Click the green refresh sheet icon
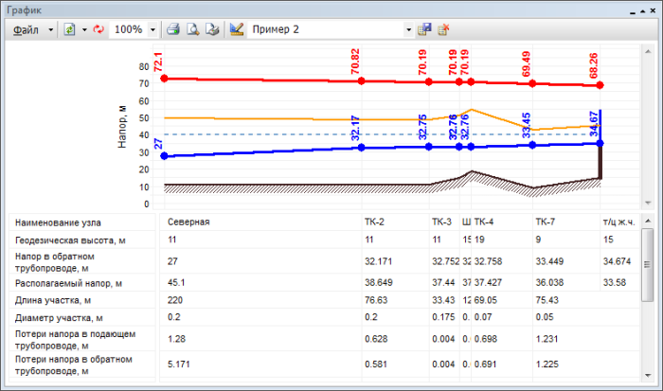 (x=69, y=29)
